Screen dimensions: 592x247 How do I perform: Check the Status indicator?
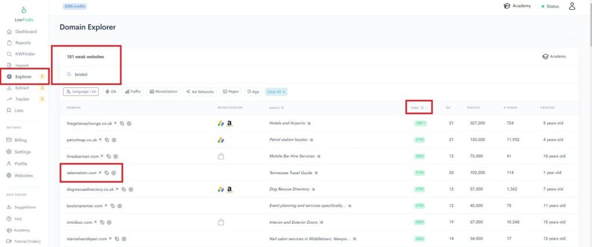click(550, 6)
